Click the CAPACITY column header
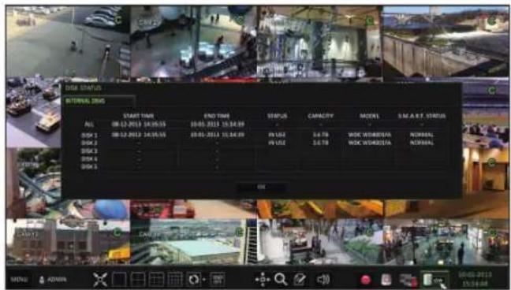The image size is (511, 290). coord(321,116)
